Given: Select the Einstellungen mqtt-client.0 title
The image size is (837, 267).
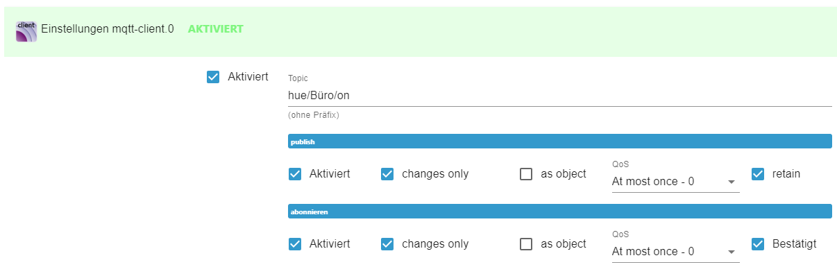Looking at the screenshot, I should (x=108, y=30).
